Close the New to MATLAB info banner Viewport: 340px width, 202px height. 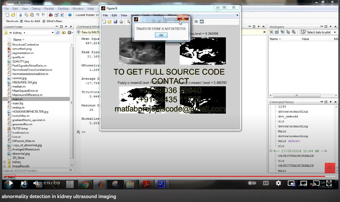[x=265, y=32]
